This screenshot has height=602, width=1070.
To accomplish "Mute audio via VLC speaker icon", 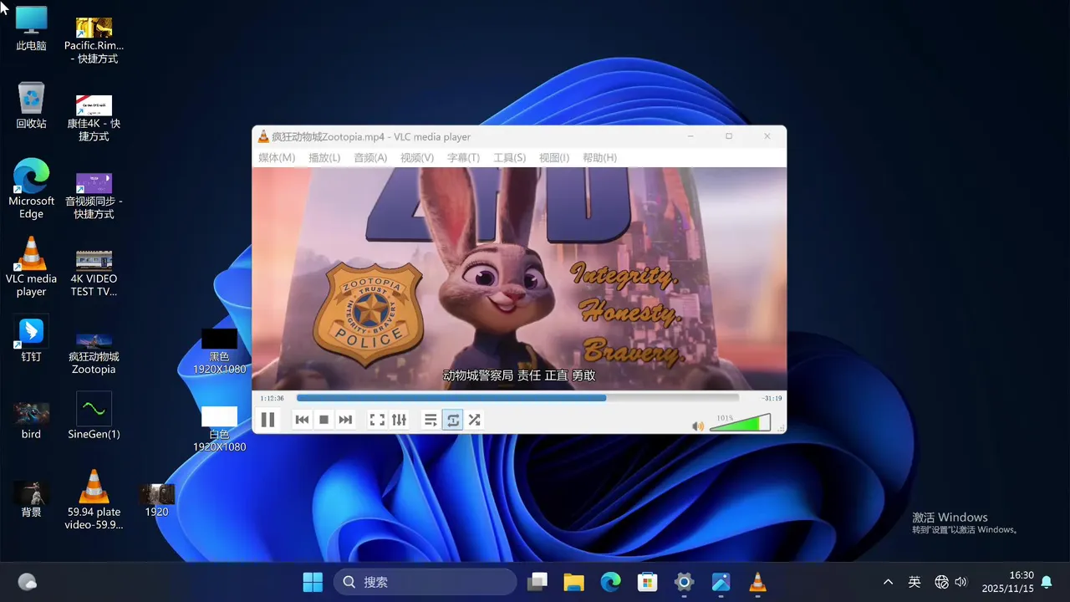I will point(698,426).
